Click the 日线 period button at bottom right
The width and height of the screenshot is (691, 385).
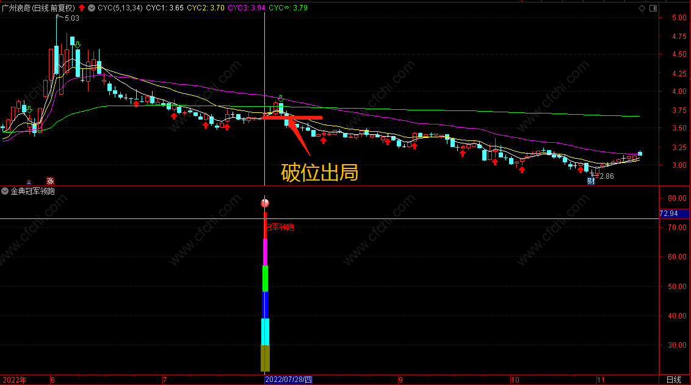coord(674,380)
